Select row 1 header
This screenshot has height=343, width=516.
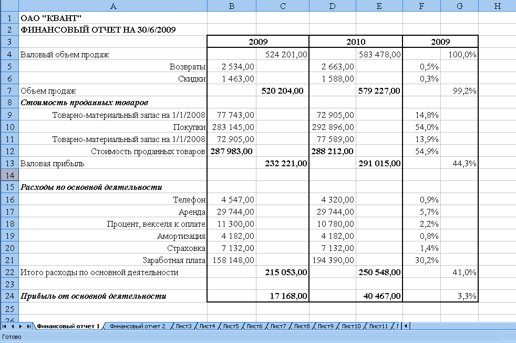(9, 18)
